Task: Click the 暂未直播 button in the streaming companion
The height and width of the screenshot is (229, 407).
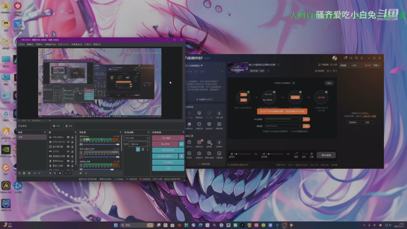Action: pyautogui.click(x=326, y=155)
